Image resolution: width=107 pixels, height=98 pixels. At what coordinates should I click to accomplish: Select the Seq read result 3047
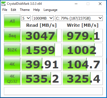click(41, 35)
